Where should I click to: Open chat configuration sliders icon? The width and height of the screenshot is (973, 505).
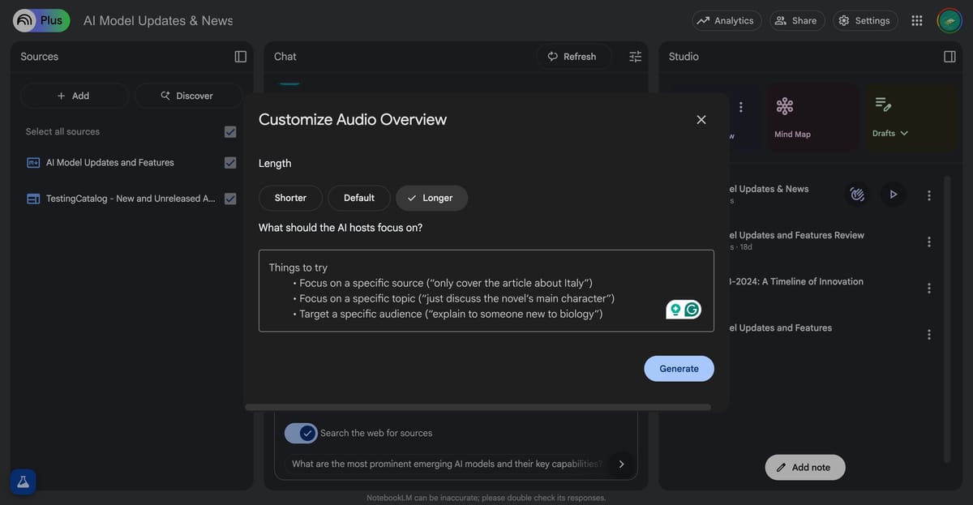point(635,57)
